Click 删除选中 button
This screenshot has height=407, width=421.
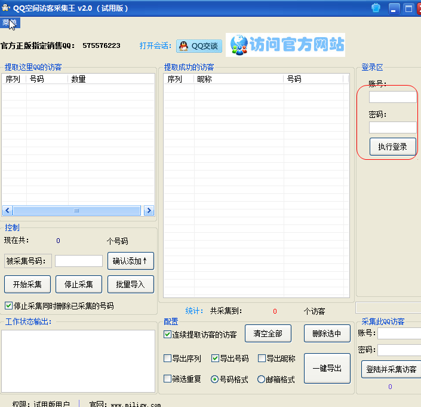point(327,333)
